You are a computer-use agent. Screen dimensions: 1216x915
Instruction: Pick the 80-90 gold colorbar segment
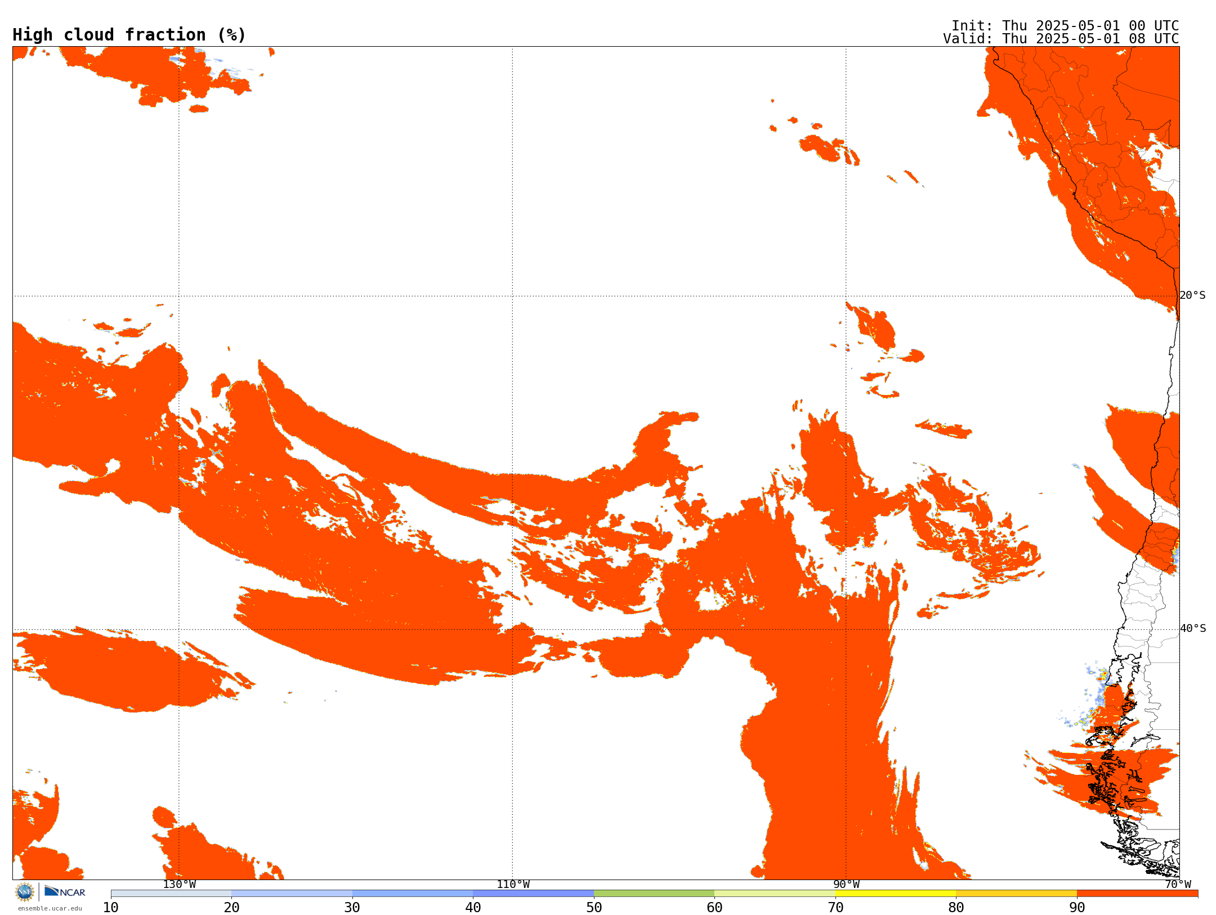coord(1016,894)
